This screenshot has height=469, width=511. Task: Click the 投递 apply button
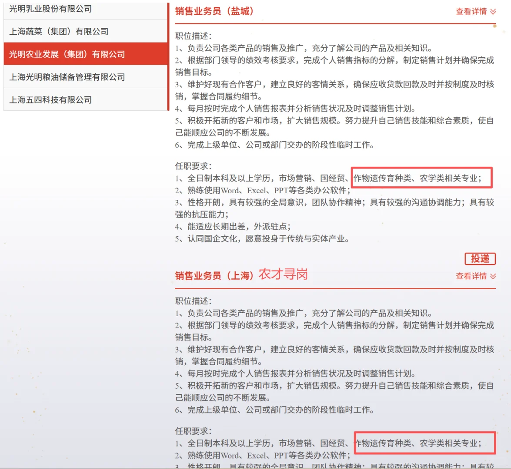tap(480, 259)
